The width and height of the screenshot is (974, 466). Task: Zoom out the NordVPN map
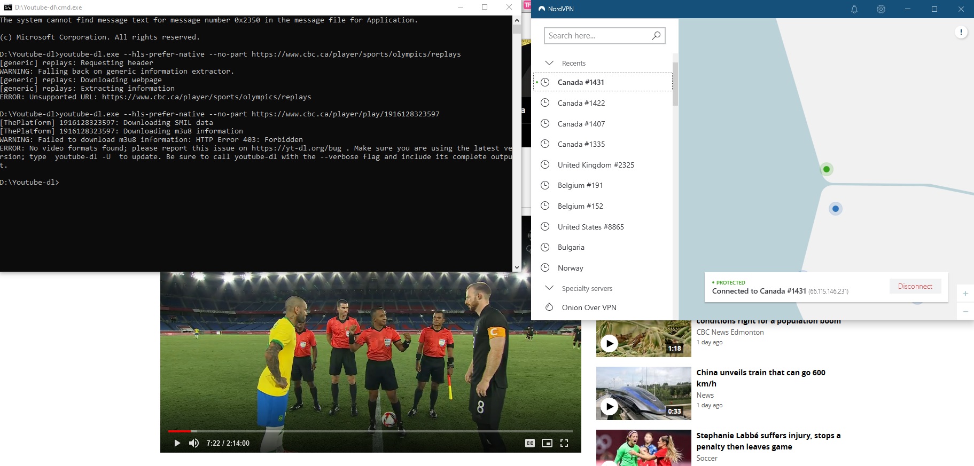pos(965,311)
